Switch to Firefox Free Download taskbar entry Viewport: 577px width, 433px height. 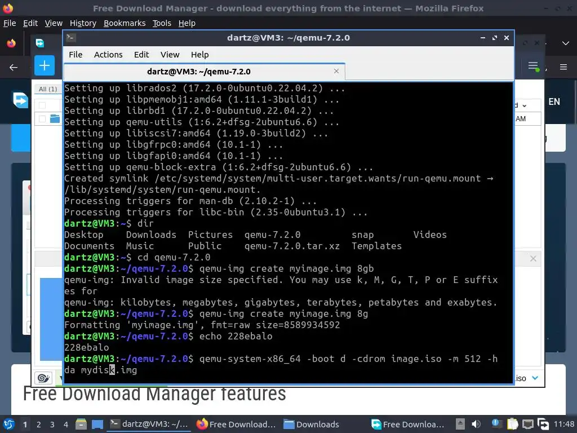pos(236,424)
